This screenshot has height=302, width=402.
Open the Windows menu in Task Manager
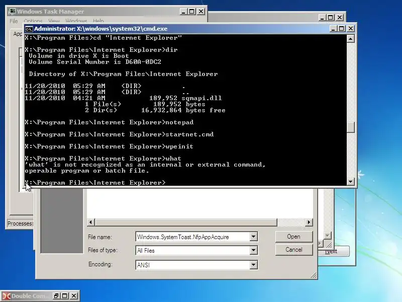coord(76,21)
